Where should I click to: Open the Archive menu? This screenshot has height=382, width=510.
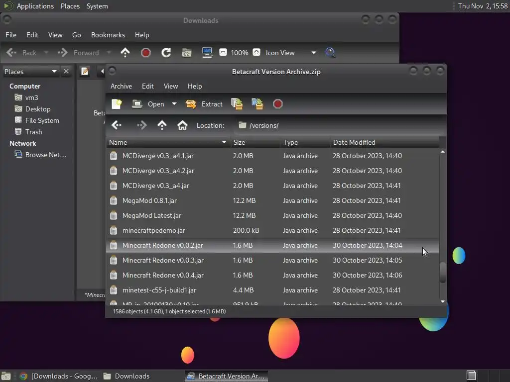(x=121, y=86)
